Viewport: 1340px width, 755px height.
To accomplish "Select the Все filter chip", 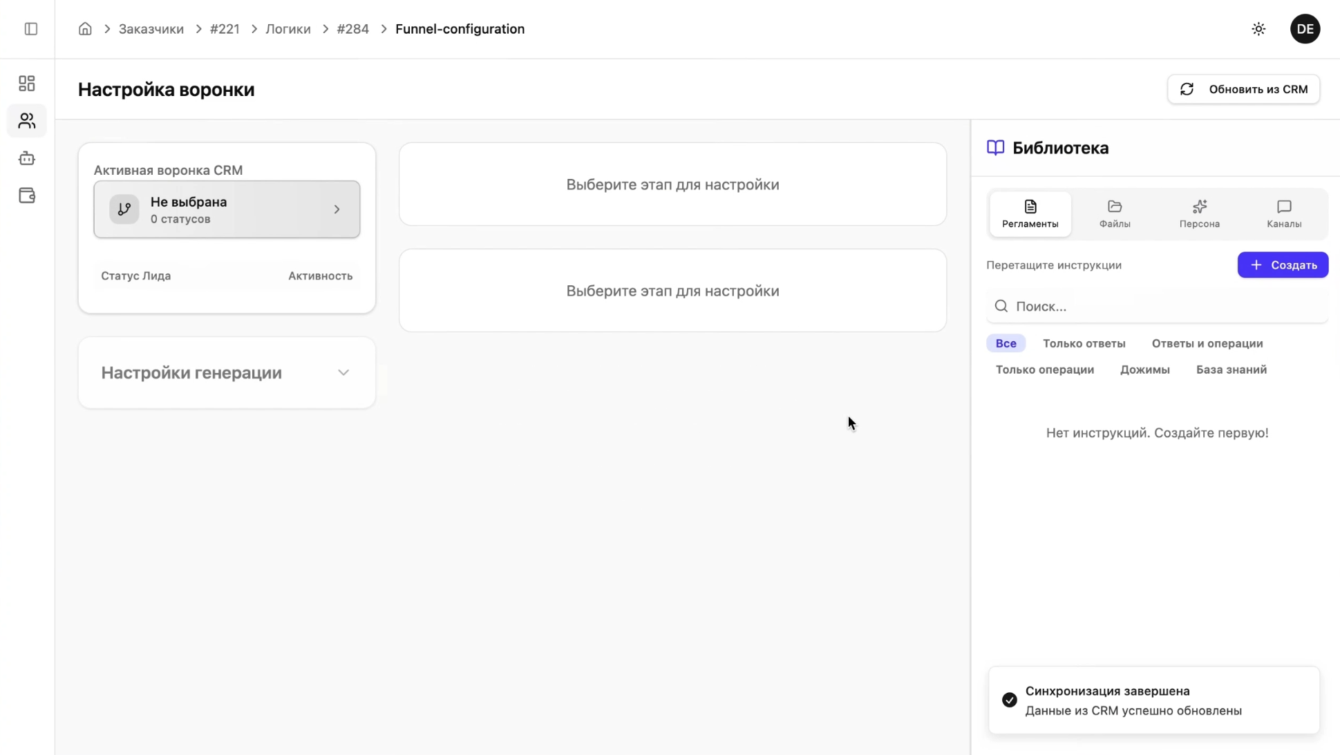I will pyautogui.click(x=1006, y=343).
